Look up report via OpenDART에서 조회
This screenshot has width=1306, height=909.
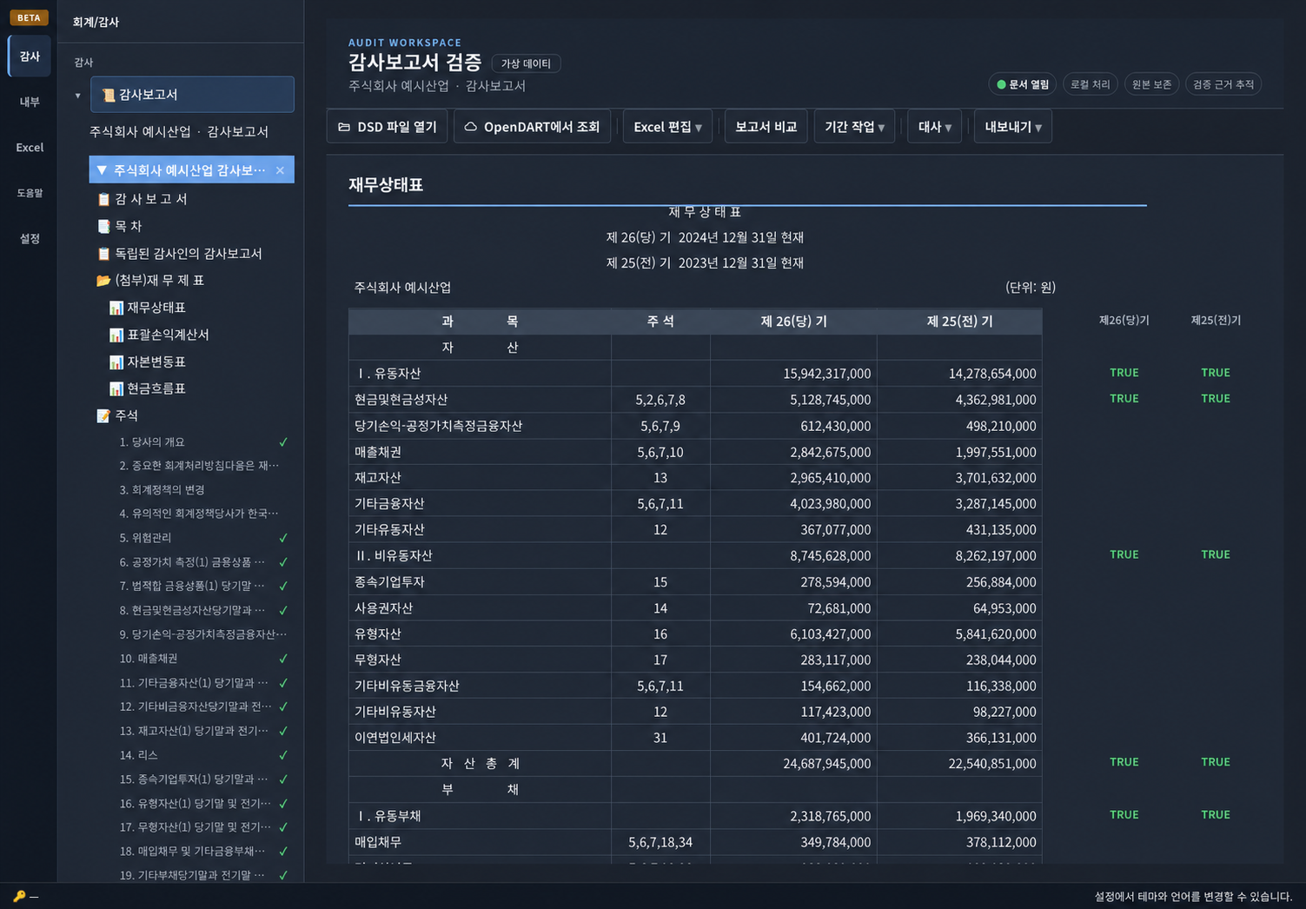point(532,127)
